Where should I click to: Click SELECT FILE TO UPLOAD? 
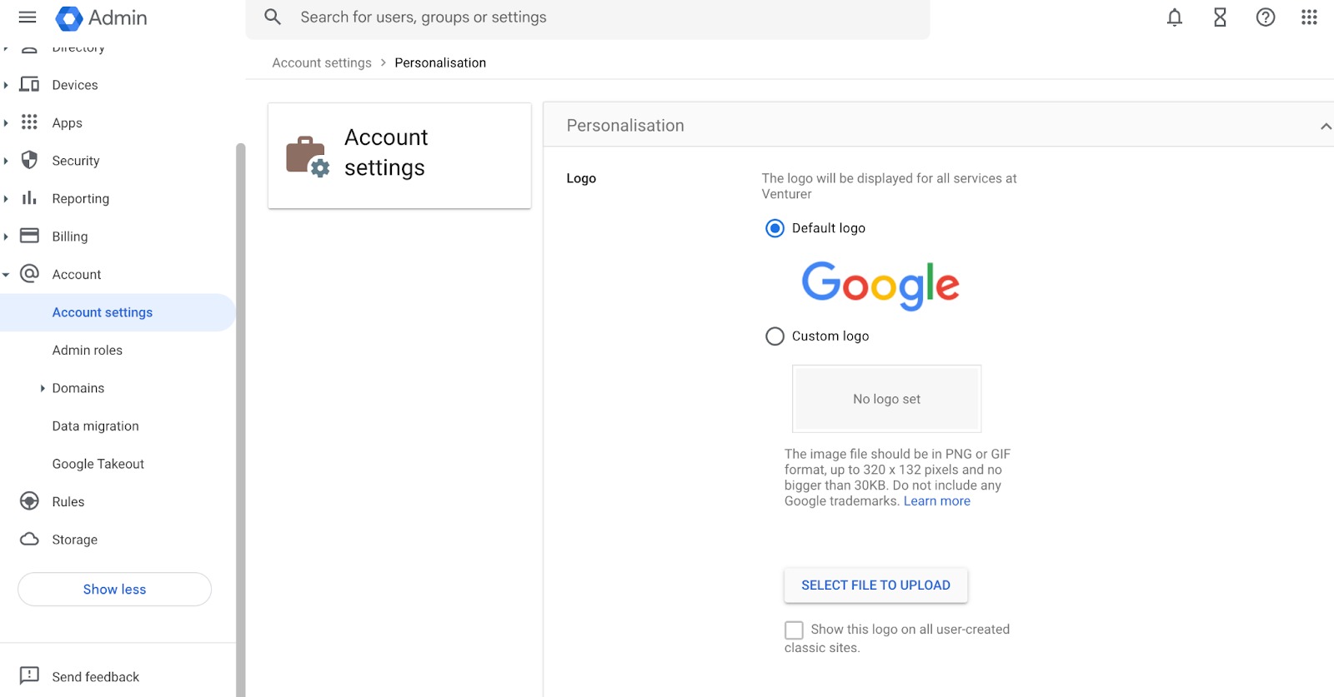875,585
